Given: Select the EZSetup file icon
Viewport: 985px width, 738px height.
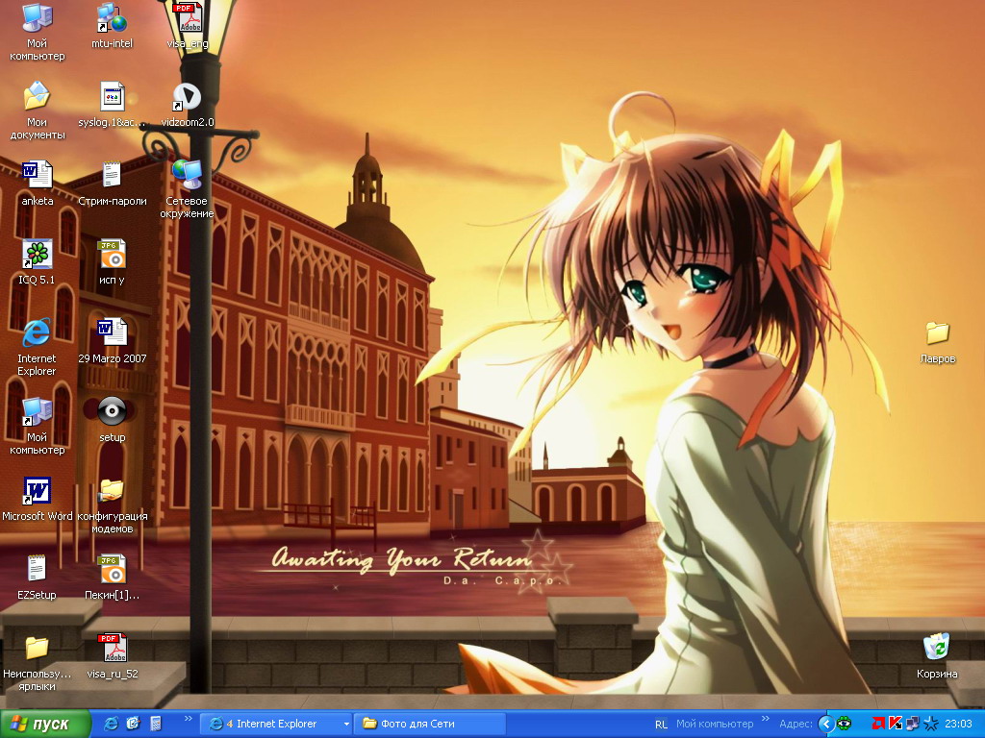Looking at the screenshot, I should tap(37, 578).
